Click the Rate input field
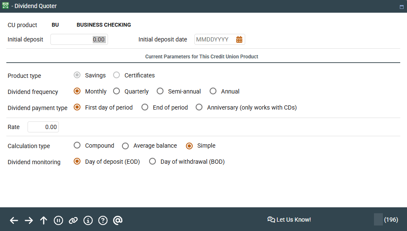The height and width of the screenshot is (231, 407). click(43, 127)
